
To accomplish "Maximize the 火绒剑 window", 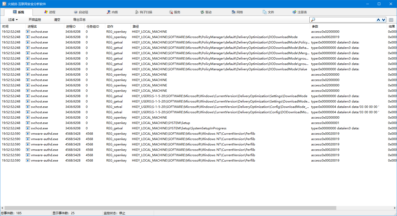I will [x=379, y=4].
